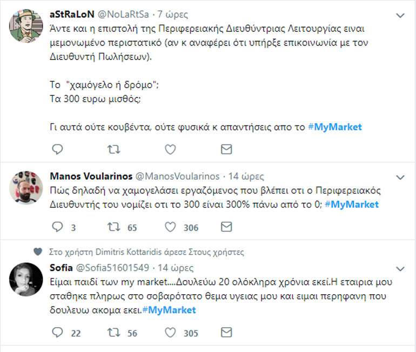The image size is (416, 352).
Task: Open #MyMarket hashtag in aStRaLoN's tweet
Action: coord(334,127)
